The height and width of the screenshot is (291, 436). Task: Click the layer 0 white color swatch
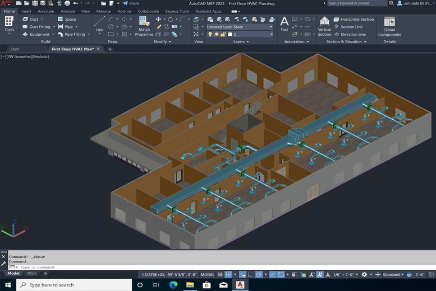pos(230,34)
